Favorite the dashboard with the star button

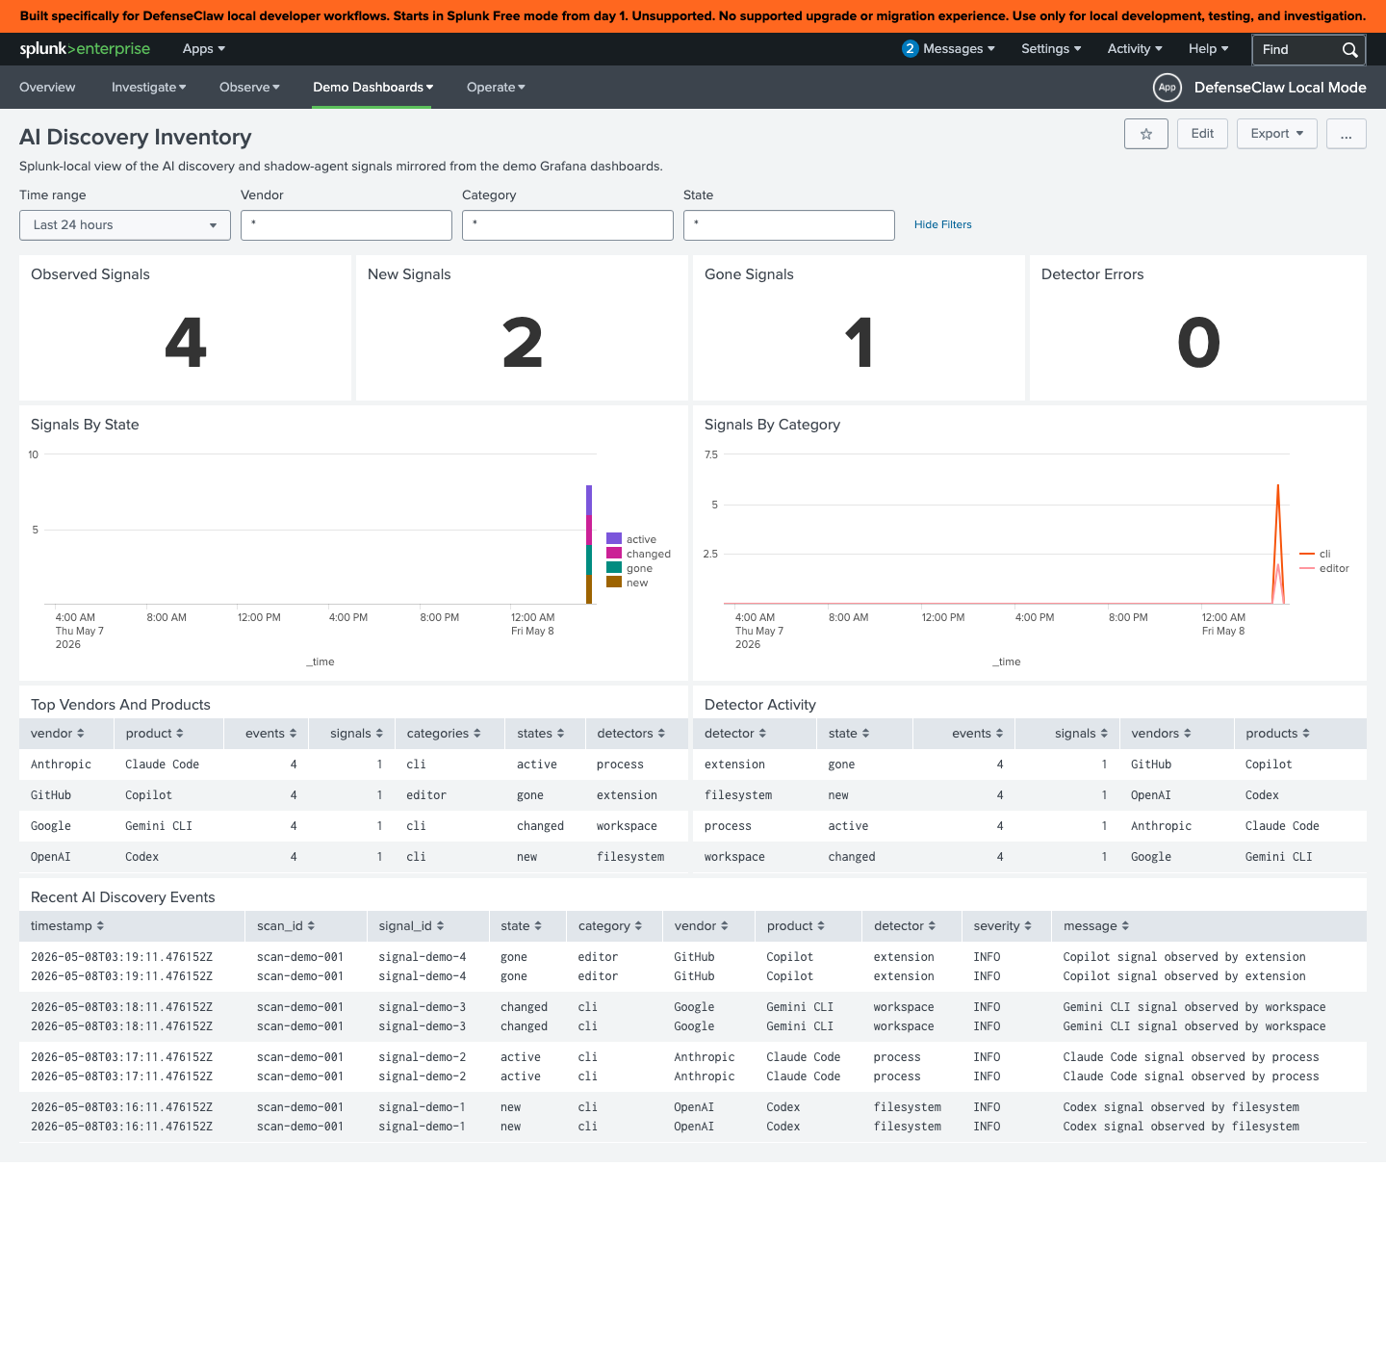coord(1146,134)
